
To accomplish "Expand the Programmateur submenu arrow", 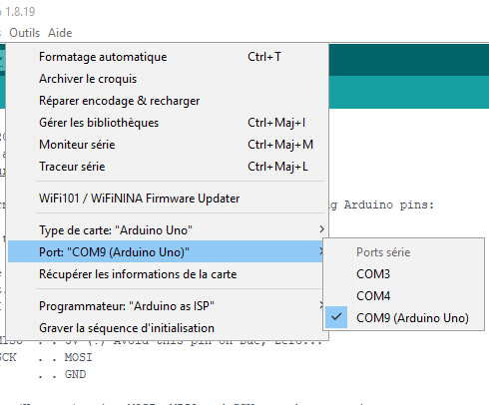I will tap(320, 305).
